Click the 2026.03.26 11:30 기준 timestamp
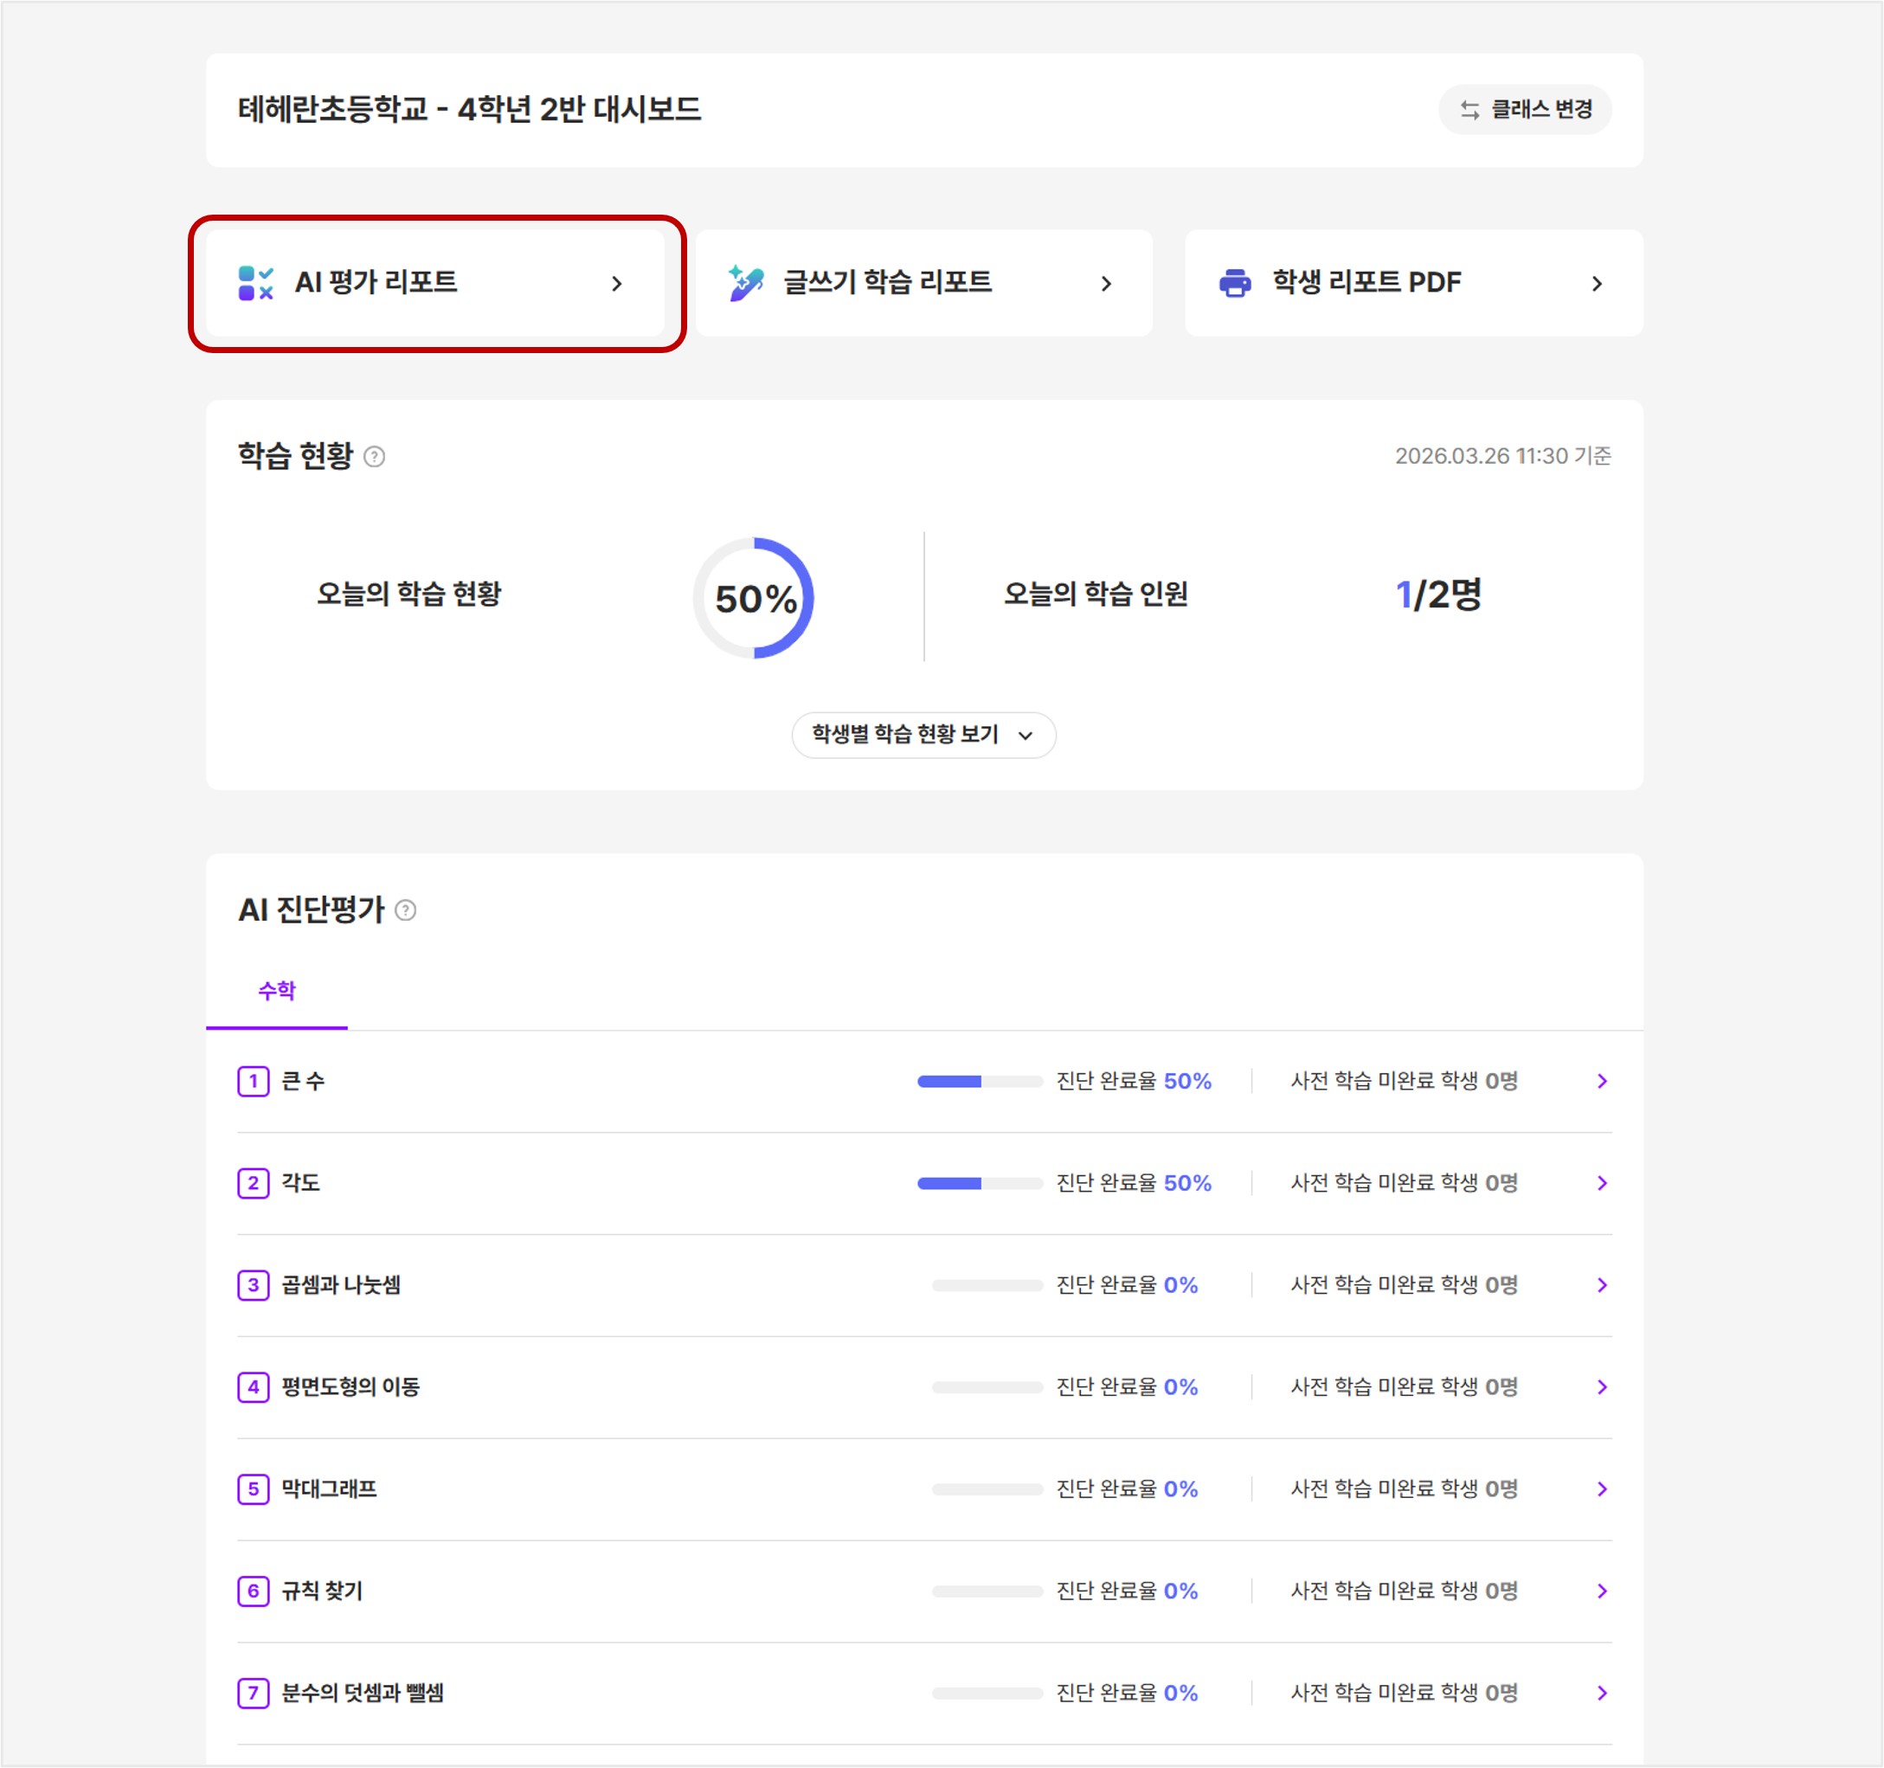 (1503, 457)
